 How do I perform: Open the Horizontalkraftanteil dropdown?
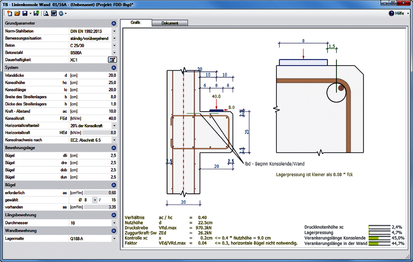click(x=114, y=126)
